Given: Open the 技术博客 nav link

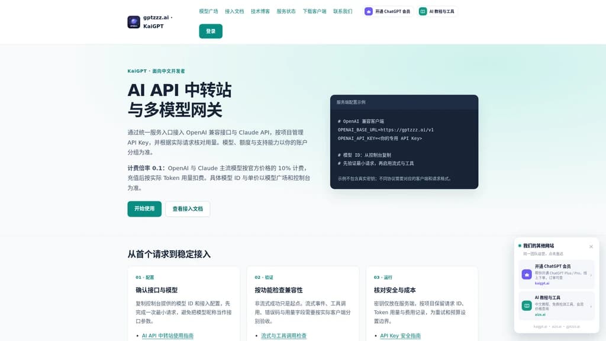Looking at the screenshot, I should tap(260, 12).
